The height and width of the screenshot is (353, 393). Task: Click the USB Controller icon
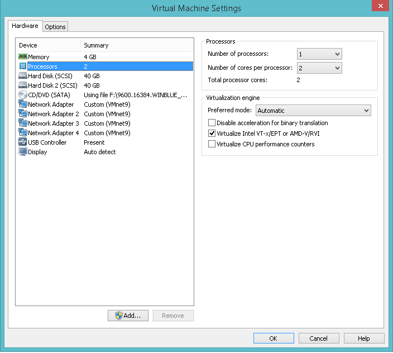click(23, 142)
